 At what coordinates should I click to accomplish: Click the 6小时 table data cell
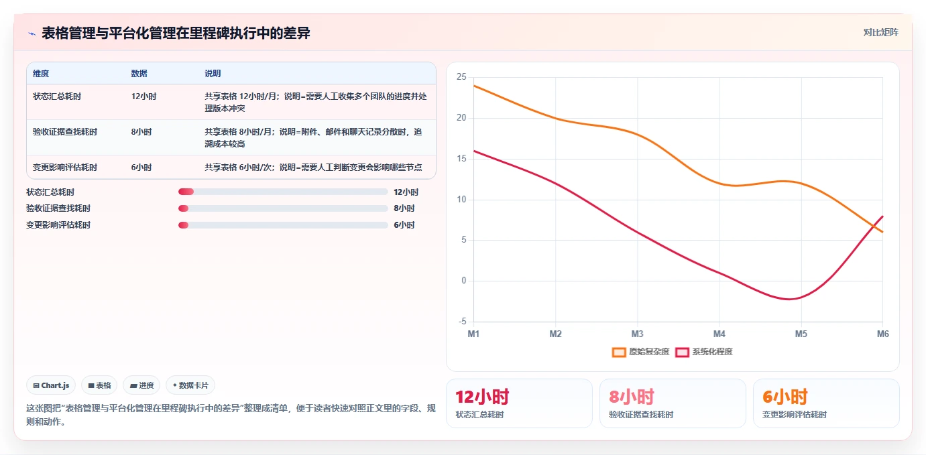coord(141,168)
